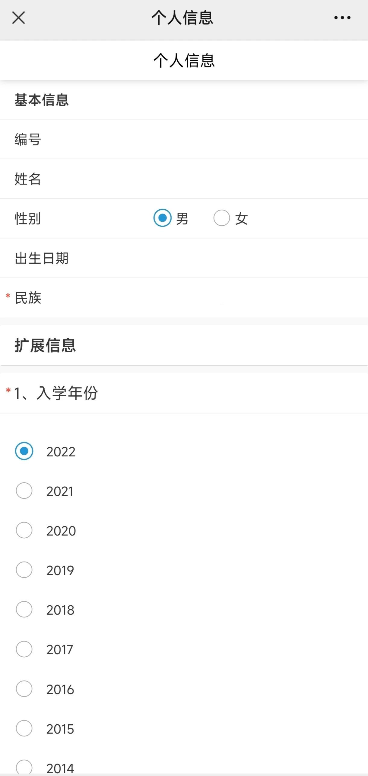The image size is (368, 776).
Task: Open the 出生日期 date picker row
Action: [184, 258]
